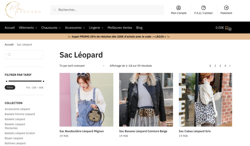The image size is (250, 146).
Task: Open the Accessoires dropdown menu
Action: click(75, 28)
